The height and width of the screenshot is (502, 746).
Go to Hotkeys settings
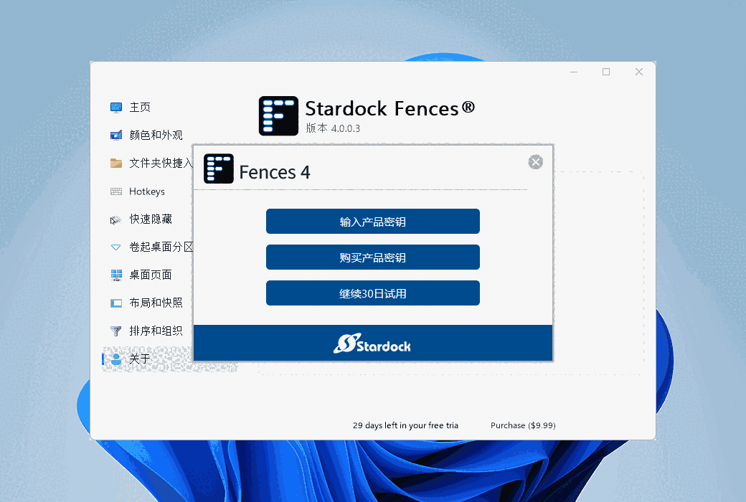coord(147,191)
